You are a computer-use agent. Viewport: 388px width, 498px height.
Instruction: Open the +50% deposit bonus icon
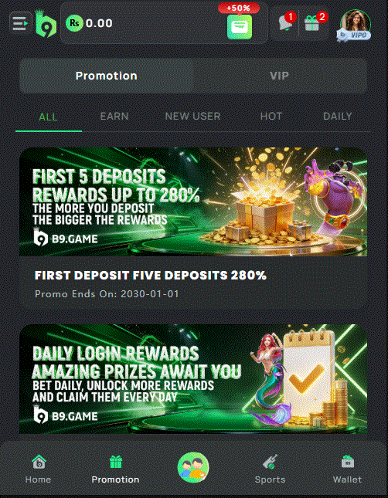coord(239,22)
